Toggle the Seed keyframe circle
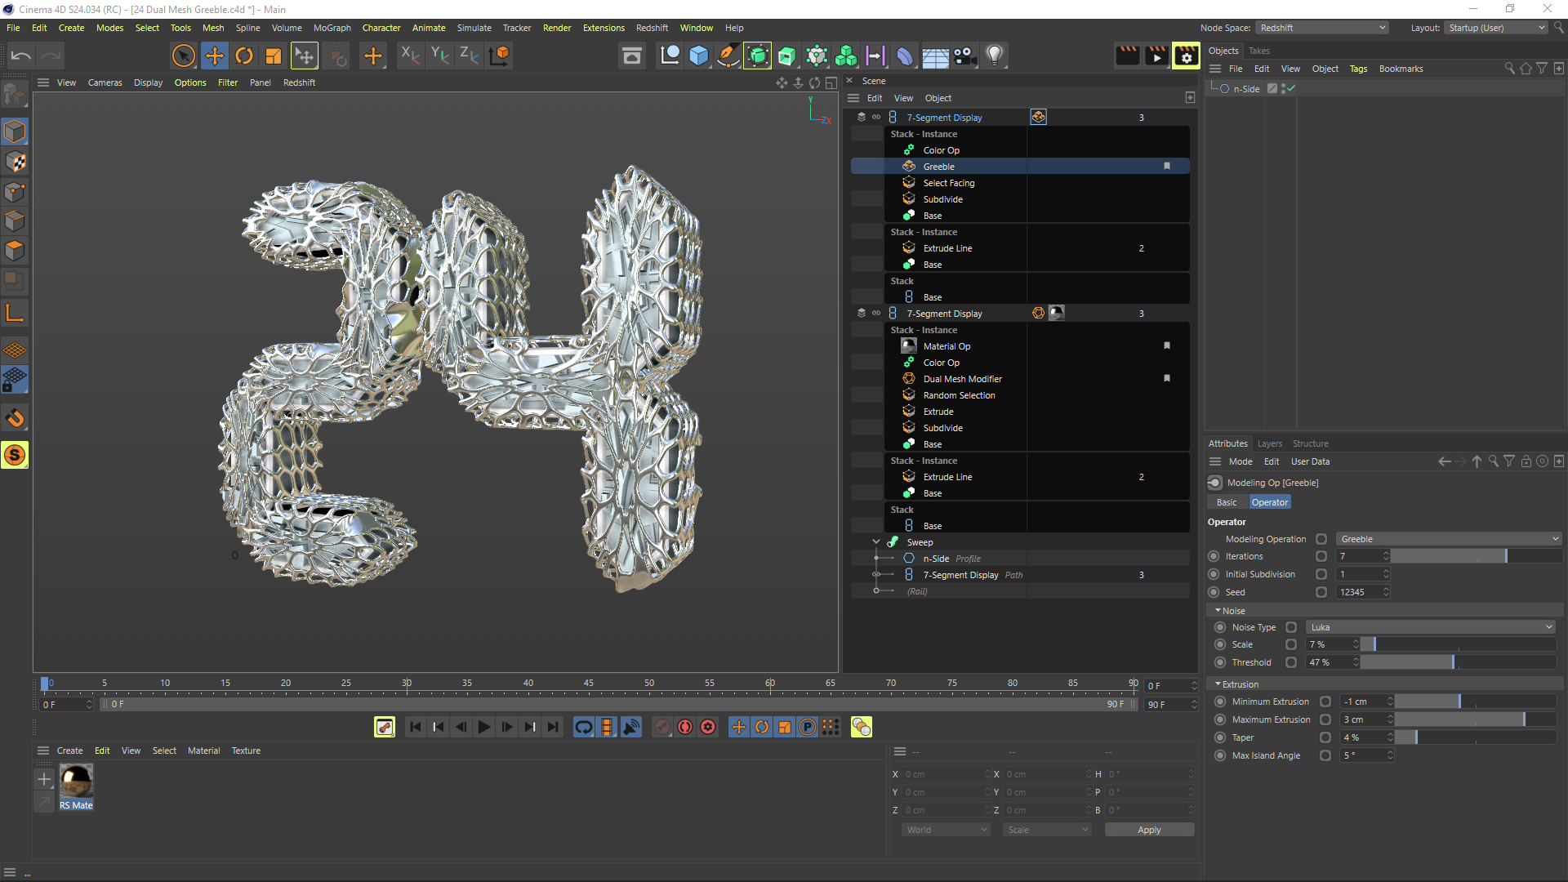The width and height of the screenshot is (1568, 882). point(1214,592)
